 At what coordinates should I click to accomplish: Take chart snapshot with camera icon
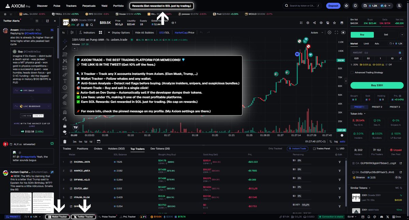pos(343,32)
